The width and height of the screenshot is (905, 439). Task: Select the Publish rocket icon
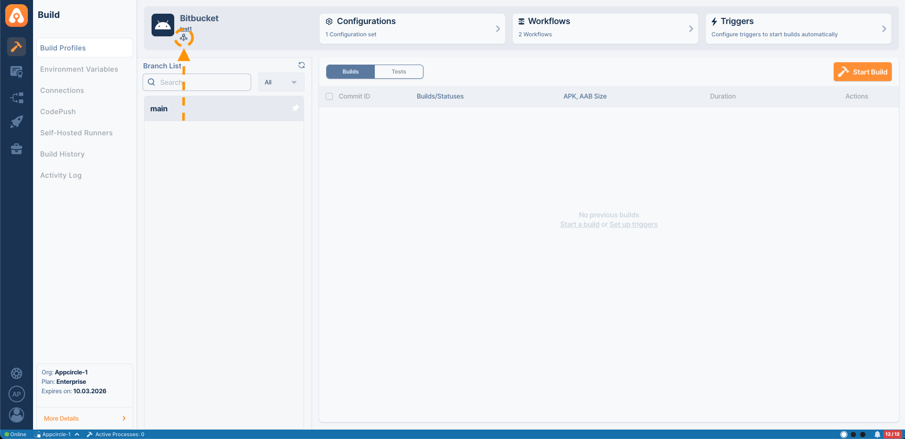coord(17,122)
